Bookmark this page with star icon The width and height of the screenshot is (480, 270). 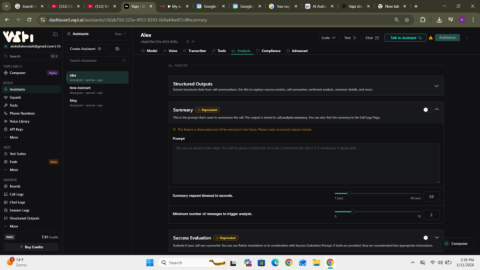(x=407, y=20)
